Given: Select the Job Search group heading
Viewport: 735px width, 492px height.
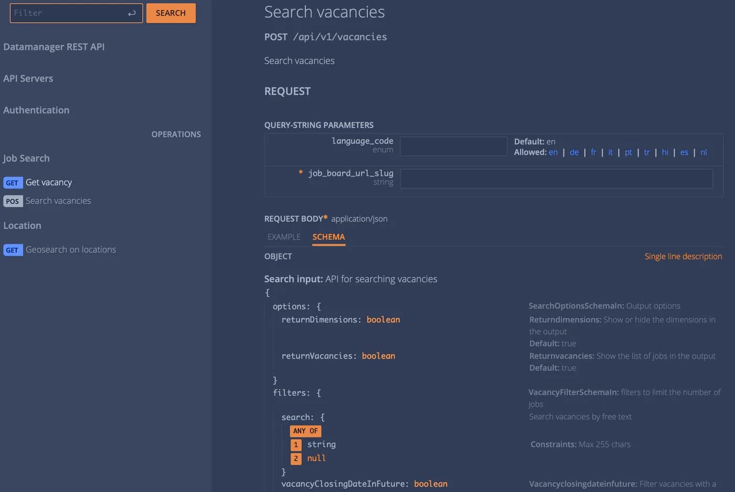Looking at the screenshot, I should coord(26,158).
